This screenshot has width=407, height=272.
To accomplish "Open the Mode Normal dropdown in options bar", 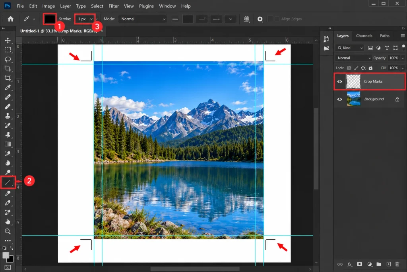I will [143, 19].
